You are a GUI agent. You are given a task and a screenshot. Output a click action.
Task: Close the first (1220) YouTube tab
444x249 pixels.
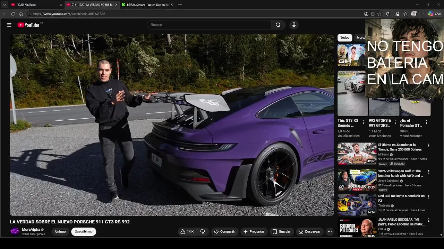click(61, 5)
